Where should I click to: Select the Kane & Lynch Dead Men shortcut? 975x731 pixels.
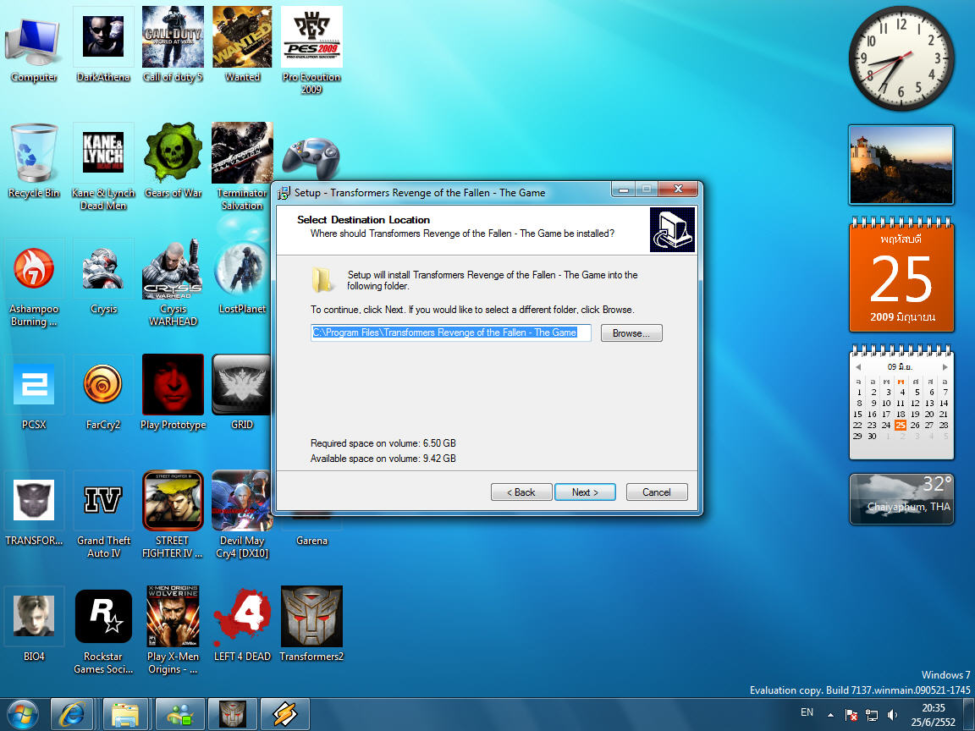pos(103,167)
